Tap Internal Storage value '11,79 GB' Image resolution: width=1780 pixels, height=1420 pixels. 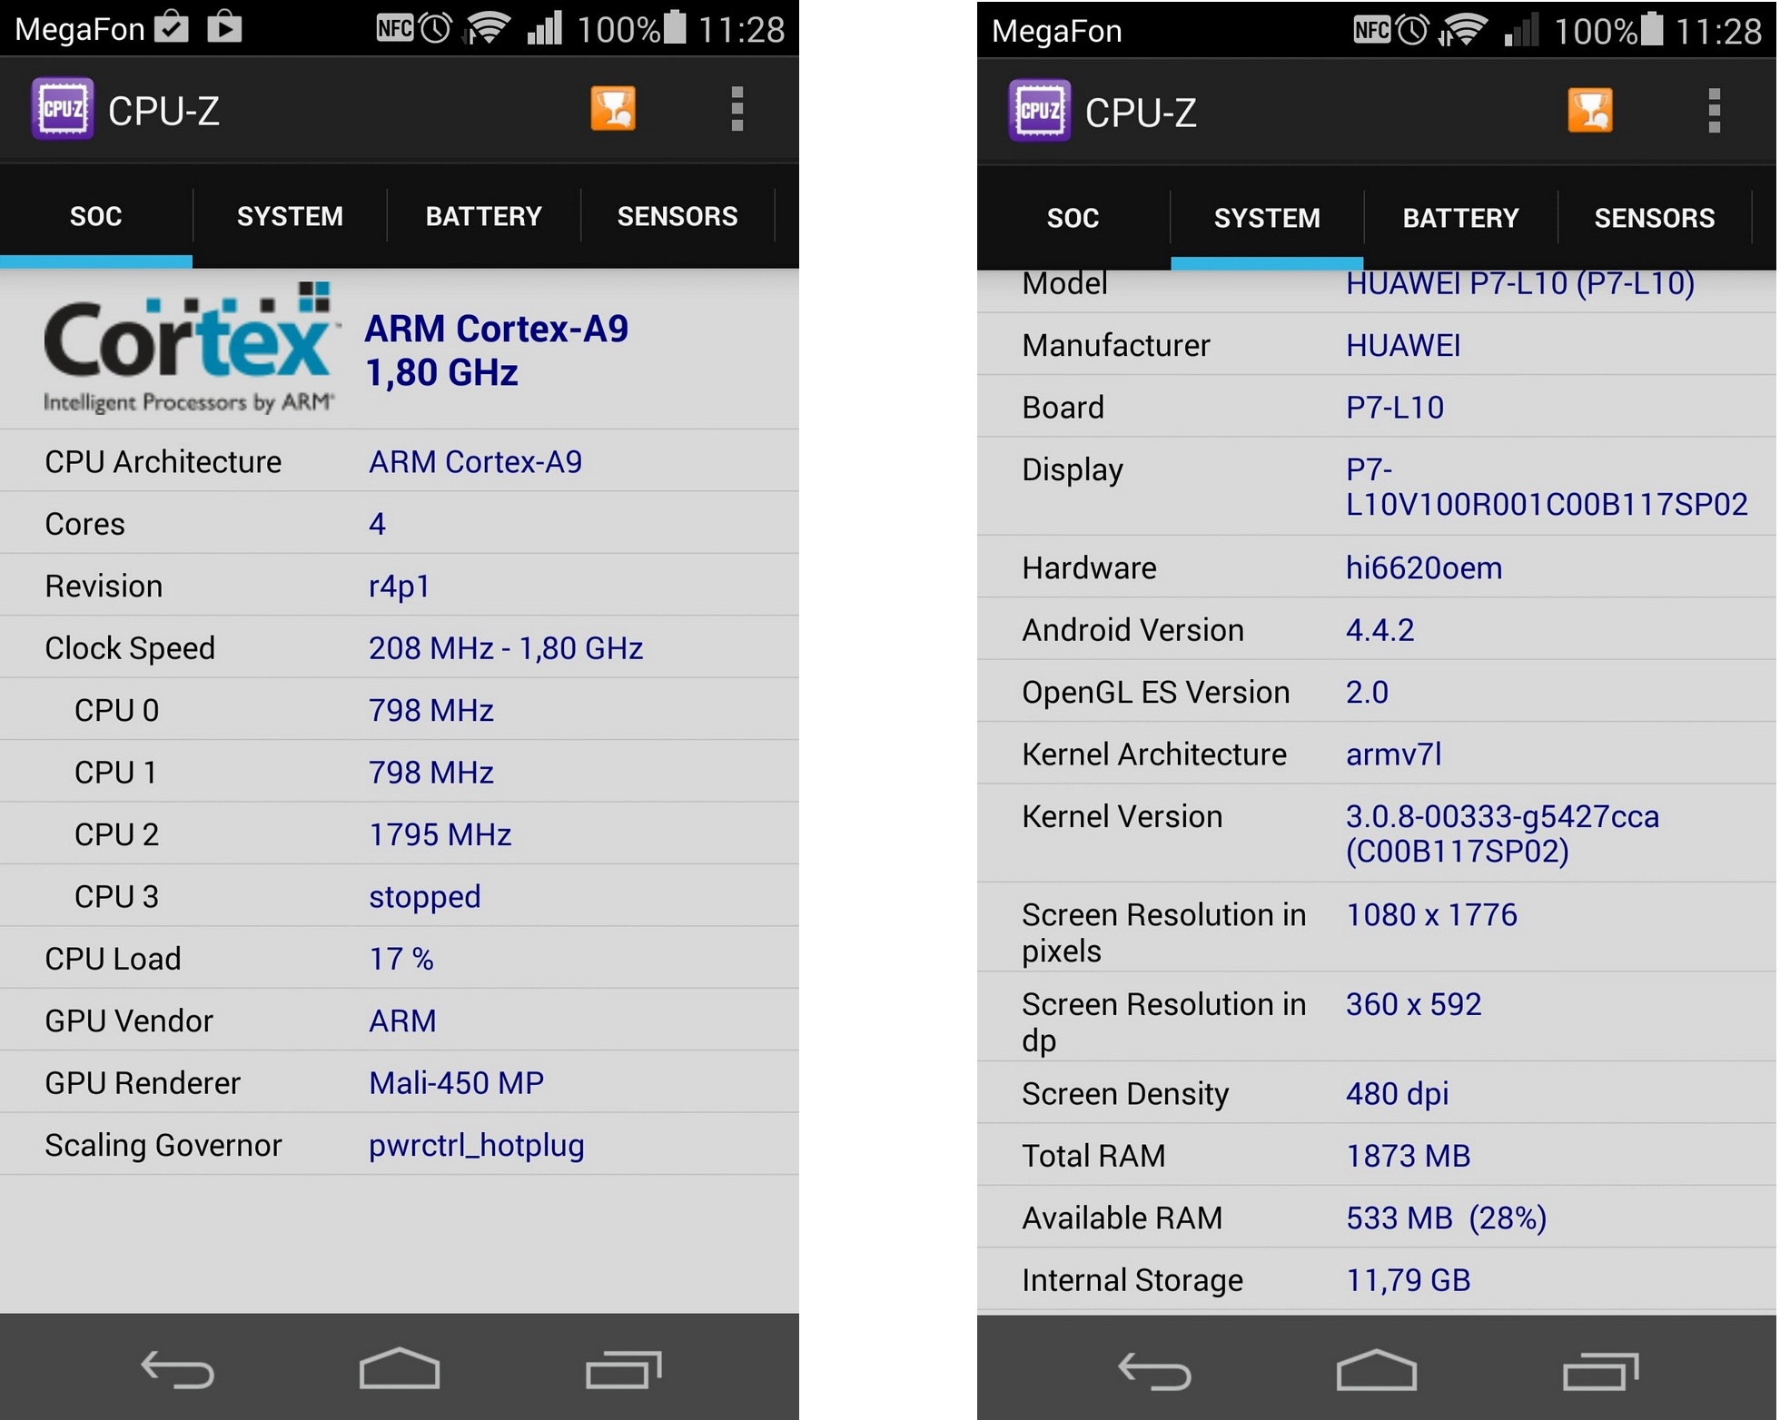(x=1408, y=1280)
